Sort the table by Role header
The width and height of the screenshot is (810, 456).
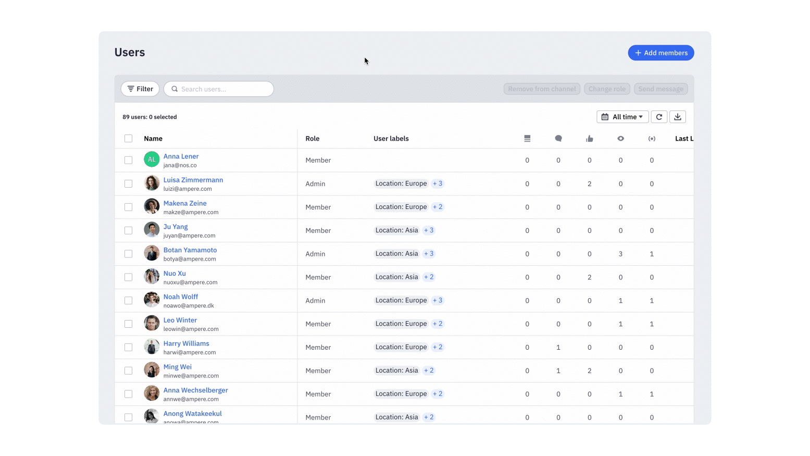[x=313, y=139]
